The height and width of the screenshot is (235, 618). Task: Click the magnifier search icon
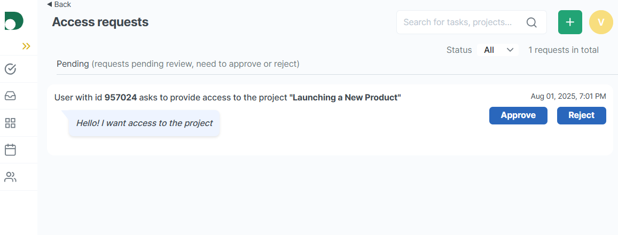[531, 22]
